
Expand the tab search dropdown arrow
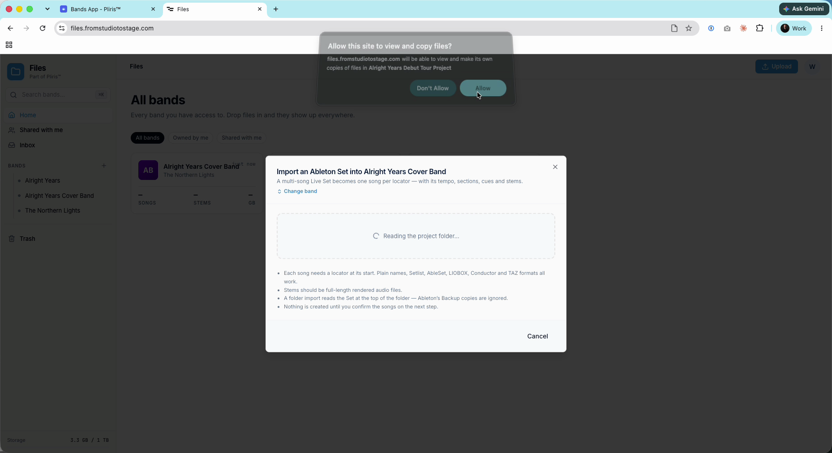pos(47,9)
